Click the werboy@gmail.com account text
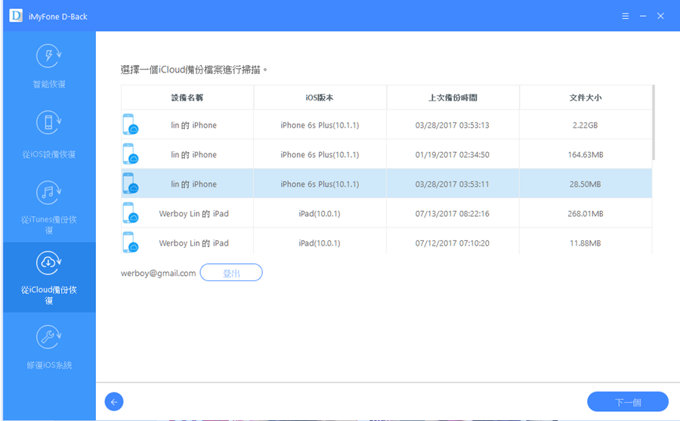The image size is (680, 421). coord(159,273)
